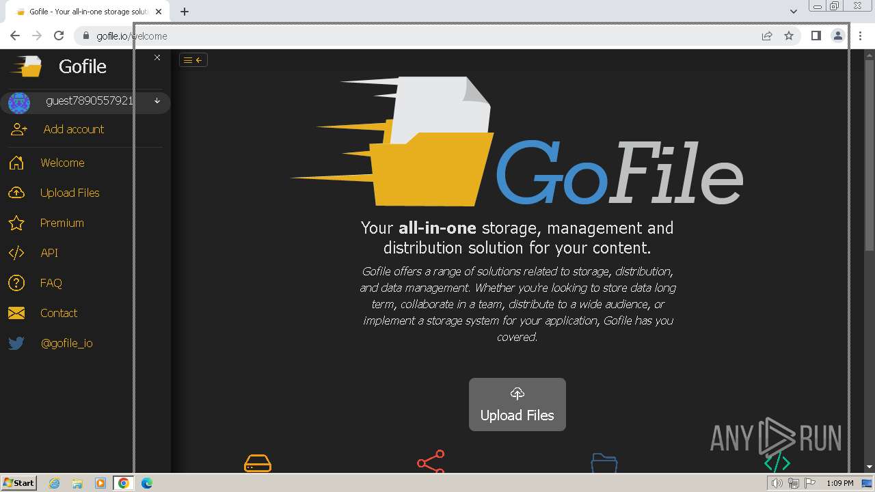Click the 'all-in-one storage' headline text

(517, 237)
